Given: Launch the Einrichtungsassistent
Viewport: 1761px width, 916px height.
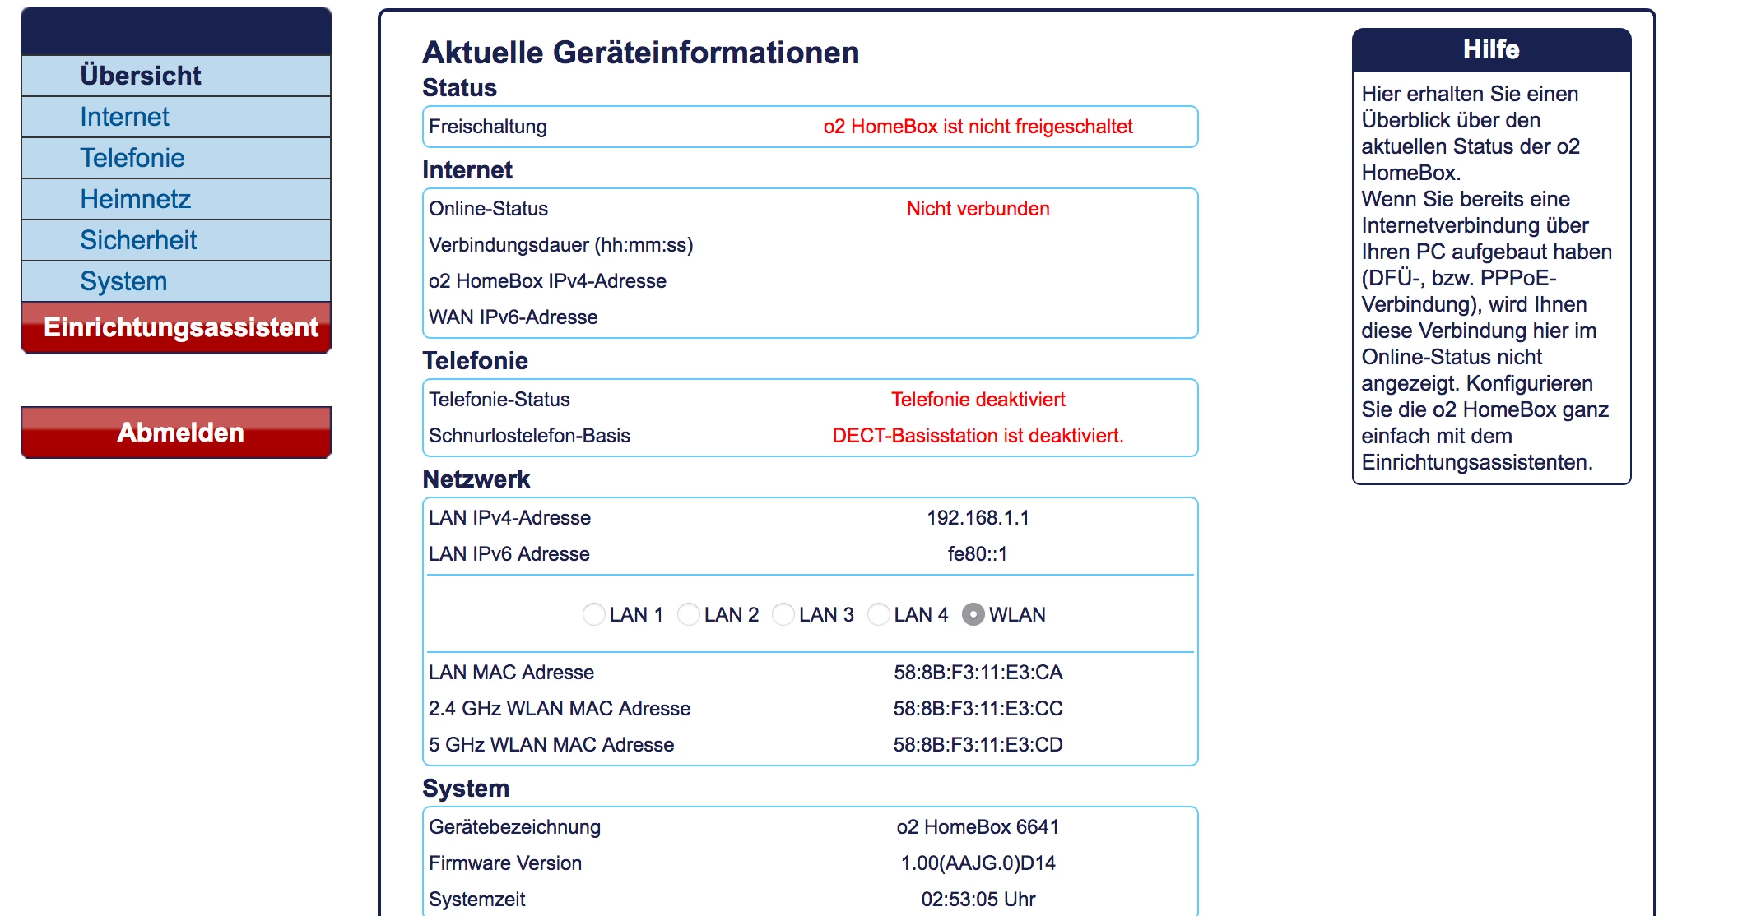Looking at the screenshot, I should (180, 327).
